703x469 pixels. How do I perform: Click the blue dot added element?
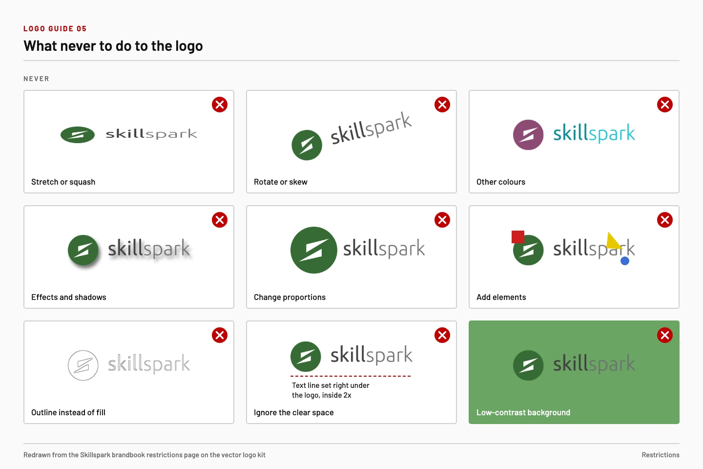pos(625,261)
